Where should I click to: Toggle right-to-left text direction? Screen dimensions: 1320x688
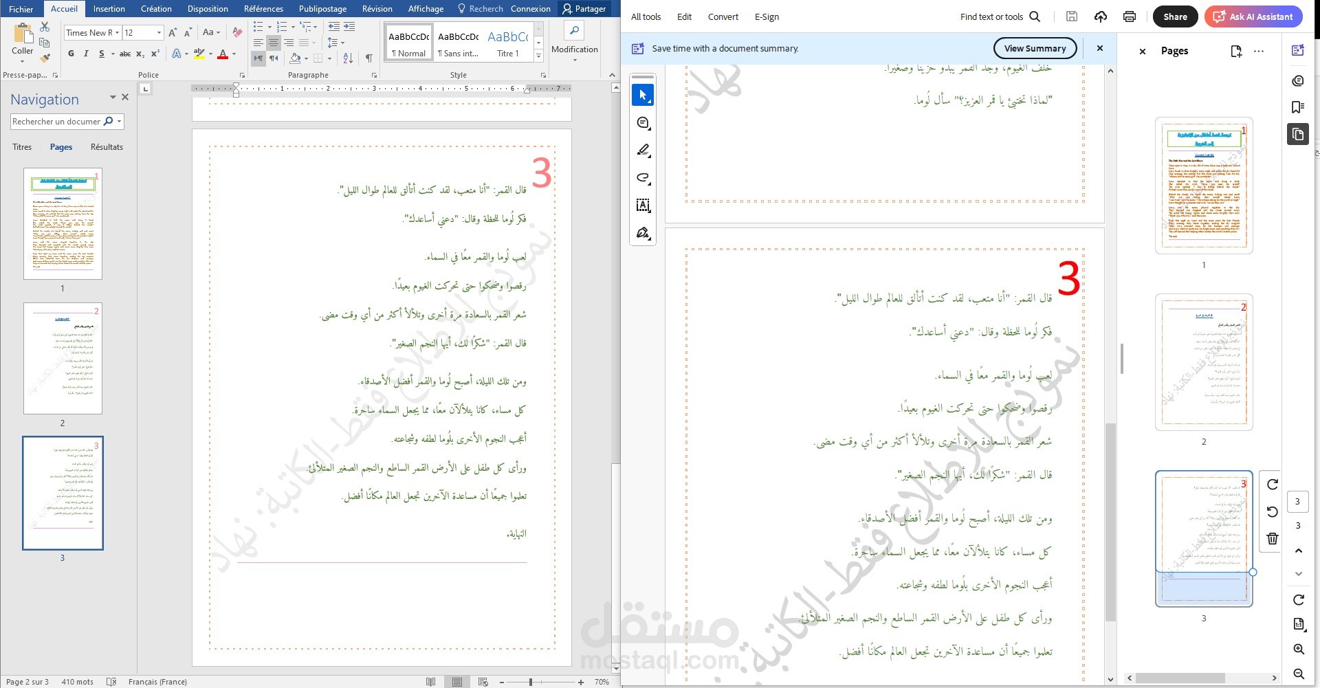point(274,58)
